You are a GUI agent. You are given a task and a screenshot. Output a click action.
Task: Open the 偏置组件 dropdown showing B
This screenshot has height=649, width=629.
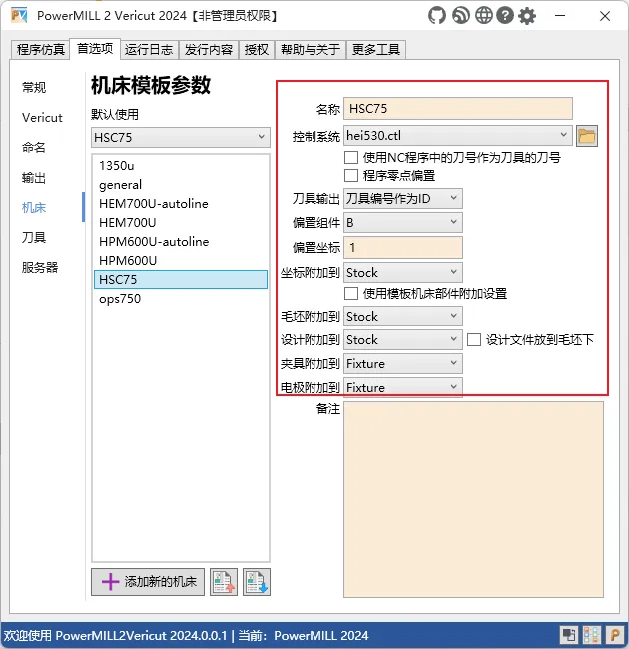[x=403, y=223]
